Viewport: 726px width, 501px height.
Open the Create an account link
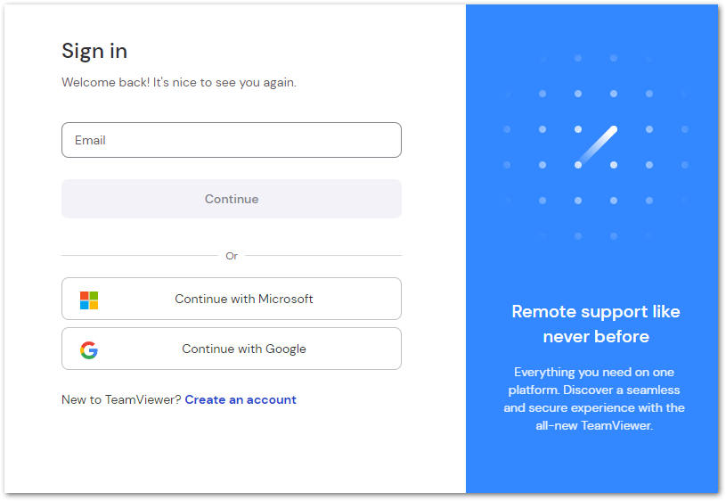241,400
